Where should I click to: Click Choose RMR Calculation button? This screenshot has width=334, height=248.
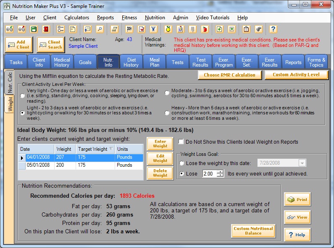(230, 75)
